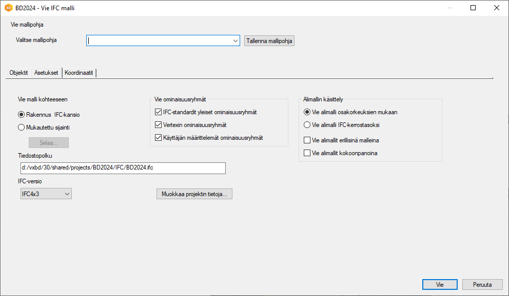The image size is (509, 296).
Task: Click Muokkaa projektin tietoja button
Action: tap(194, 194)
